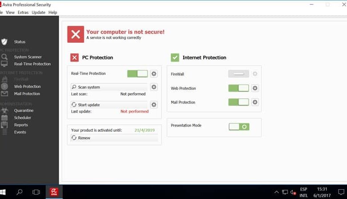
Task: Select Status in the sidebar
Action: (20, 41)
